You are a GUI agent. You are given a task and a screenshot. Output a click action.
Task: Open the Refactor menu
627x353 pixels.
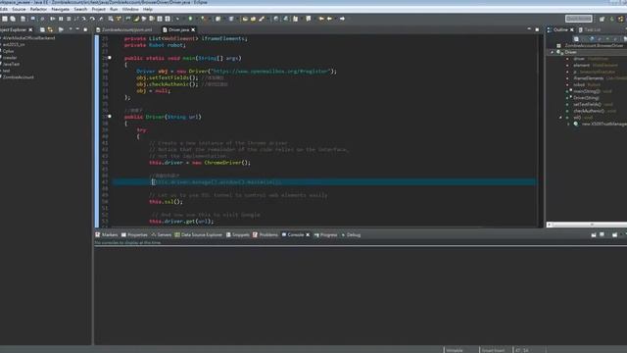(38, 9)
